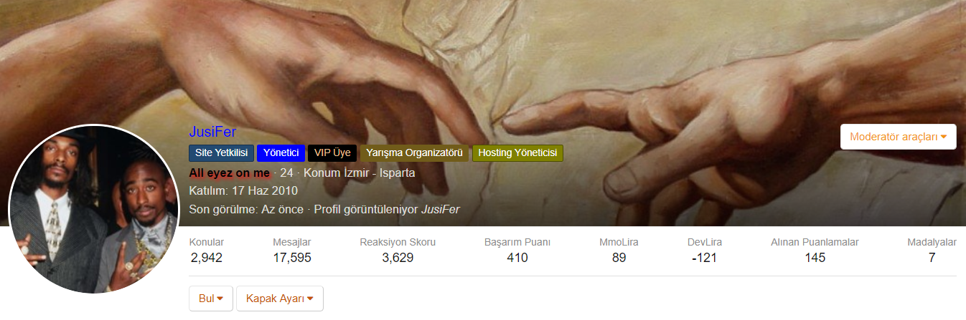This screenshot has width=966, height=320.
Task: Open the Moderatör araçları dropdown
Action: pos(898,136)
